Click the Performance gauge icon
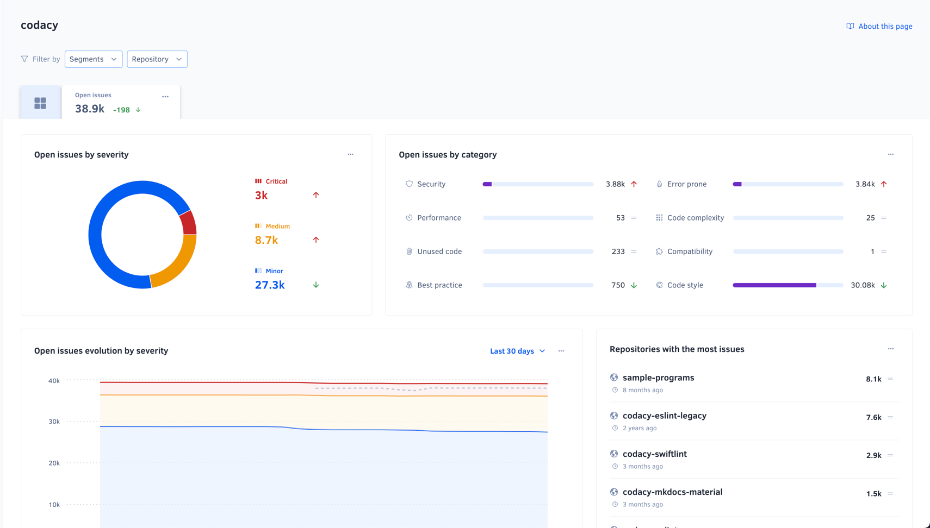Image resolution: width=930 pixels, height=528 pixels. click(x=409, y=218)
